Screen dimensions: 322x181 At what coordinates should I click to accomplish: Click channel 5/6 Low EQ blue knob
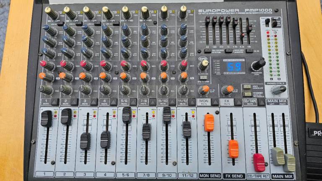point(125,53)
